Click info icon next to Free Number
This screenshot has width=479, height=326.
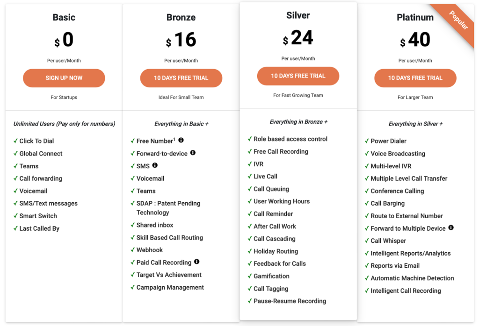tap(181, 140)
